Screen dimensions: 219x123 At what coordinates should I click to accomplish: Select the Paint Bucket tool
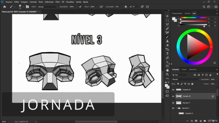167,49
